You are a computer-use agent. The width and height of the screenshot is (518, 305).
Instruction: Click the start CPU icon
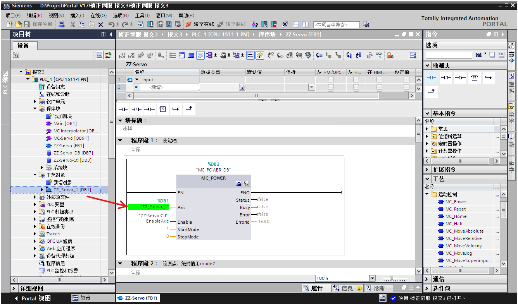[264, 24]
